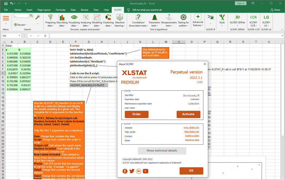Screen dimensions: 285x180
Task: Select cell with =XLSTAT_R formula
Action: (x=89, y=85)
